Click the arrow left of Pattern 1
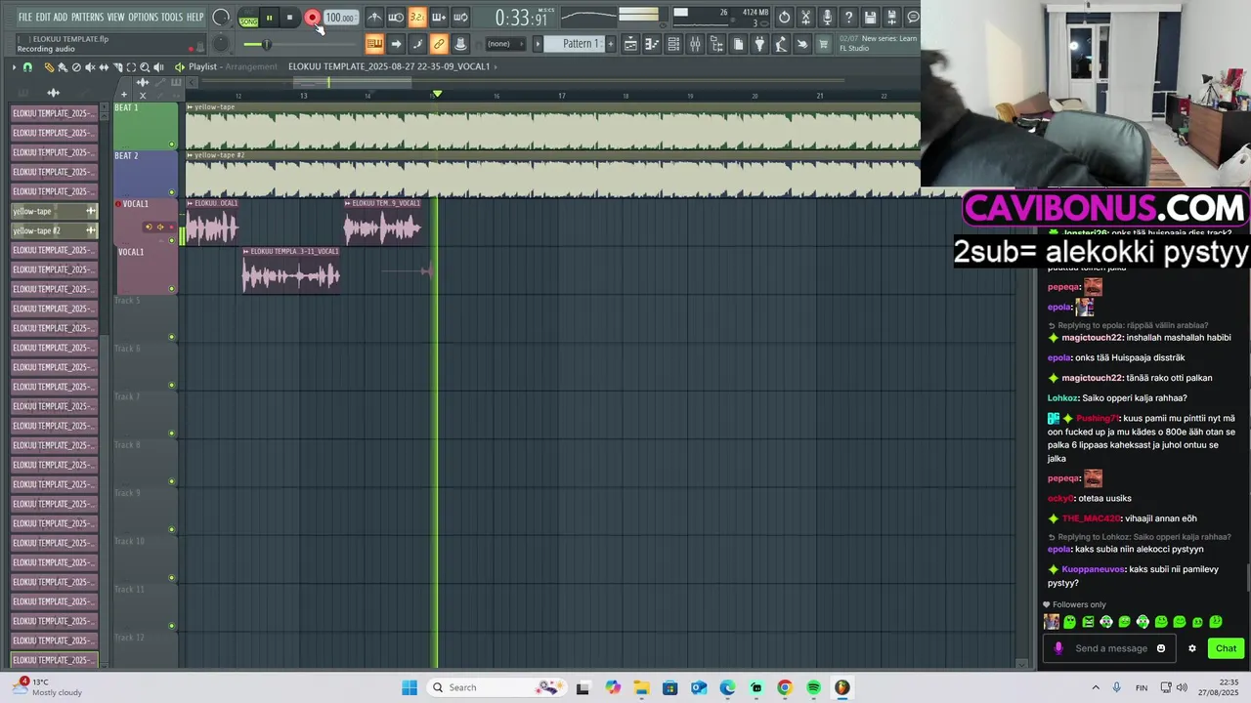This screenshot has height=703, width=1251. pyautogui.click(x=538, y=44)
